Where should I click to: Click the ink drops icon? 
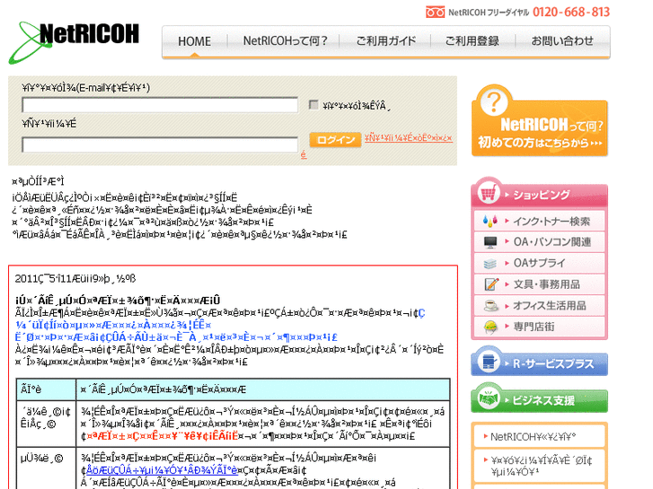(x=490, y=221)
